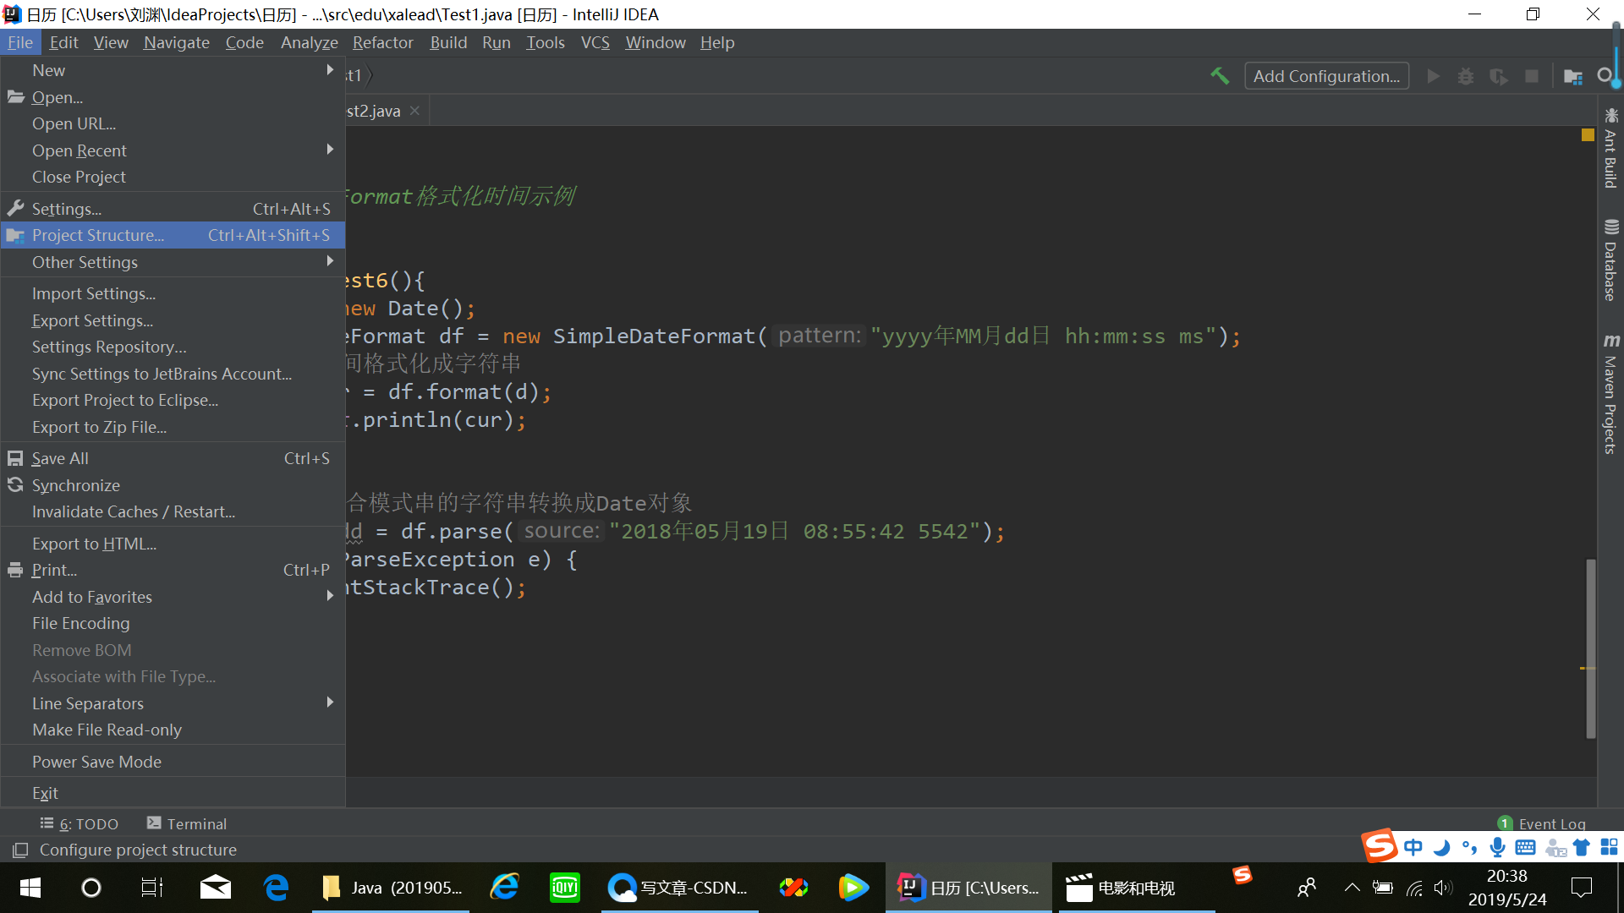Choose Invalidate Caches / Restart
The image size is (1624, 913).
pos(134,511)
